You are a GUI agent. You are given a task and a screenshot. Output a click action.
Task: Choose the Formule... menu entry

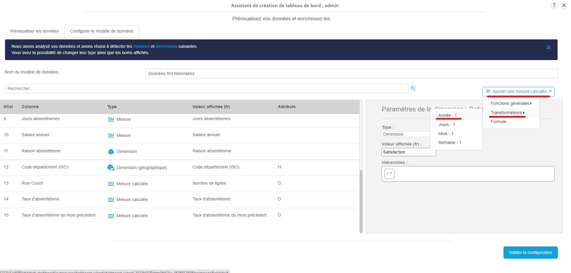[500, 122]
